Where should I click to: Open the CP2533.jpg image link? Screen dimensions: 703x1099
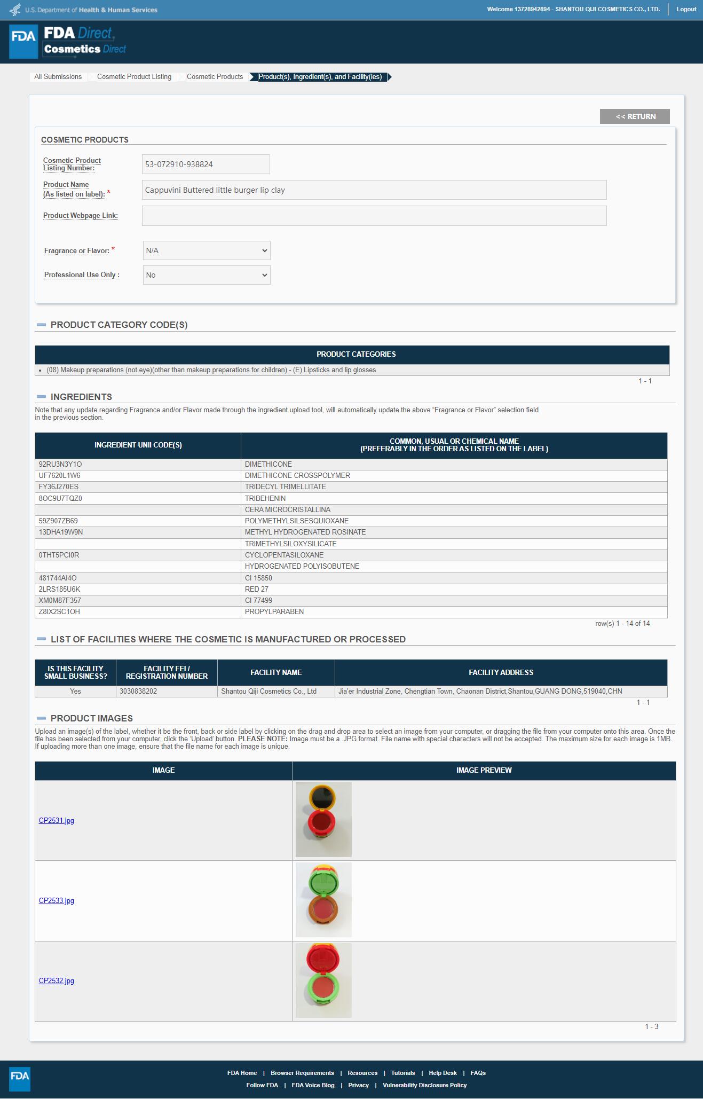56,900
